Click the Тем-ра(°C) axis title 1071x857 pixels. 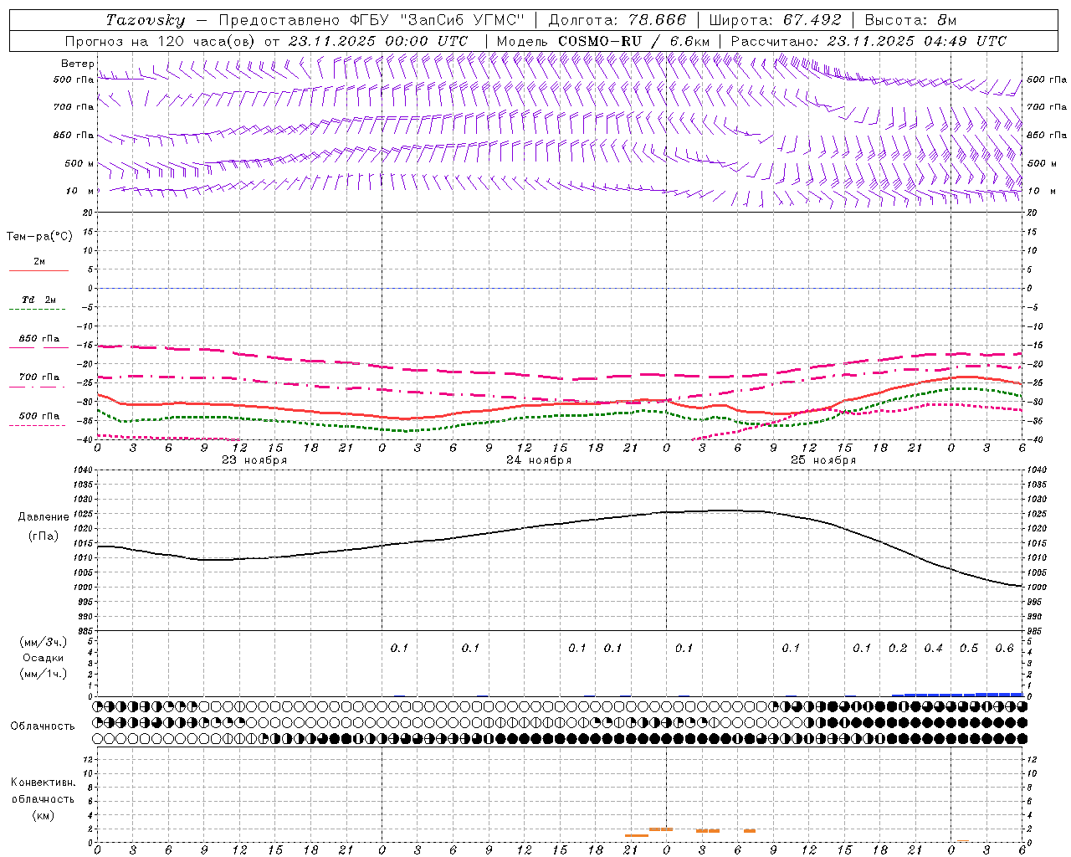click(x=39, y=236)
